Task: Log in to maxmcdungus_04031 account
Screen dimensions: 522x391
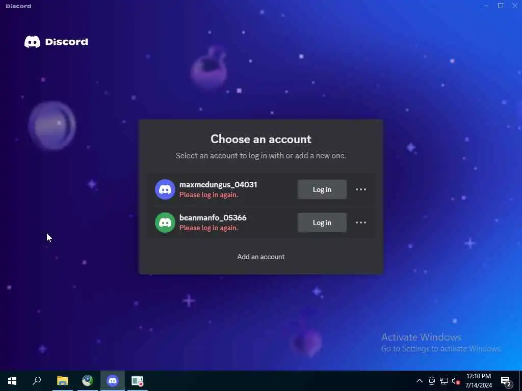Action: click(322, 189)
